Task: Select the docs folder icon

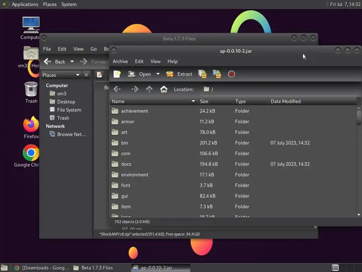Action: coord(115,164)
